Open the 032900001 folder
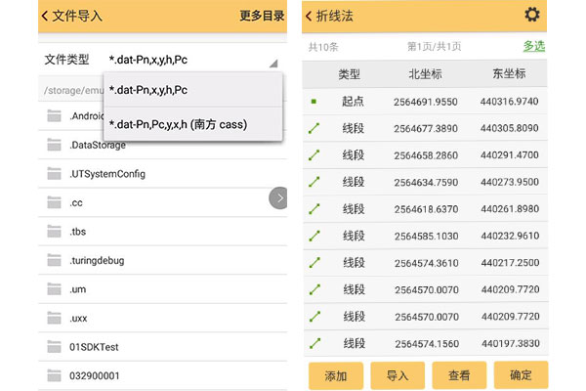The width and height of the screenshot is (586, 391). [94, 375]
